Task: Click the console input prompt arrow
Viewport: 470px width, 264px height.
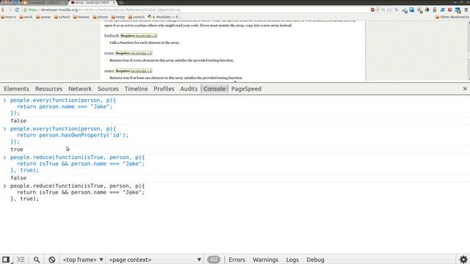Action: 5,186
